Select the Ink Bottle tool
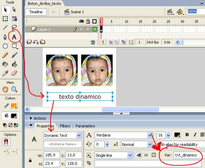The width and height of the screenshot is (205, 168). (5, 64)
